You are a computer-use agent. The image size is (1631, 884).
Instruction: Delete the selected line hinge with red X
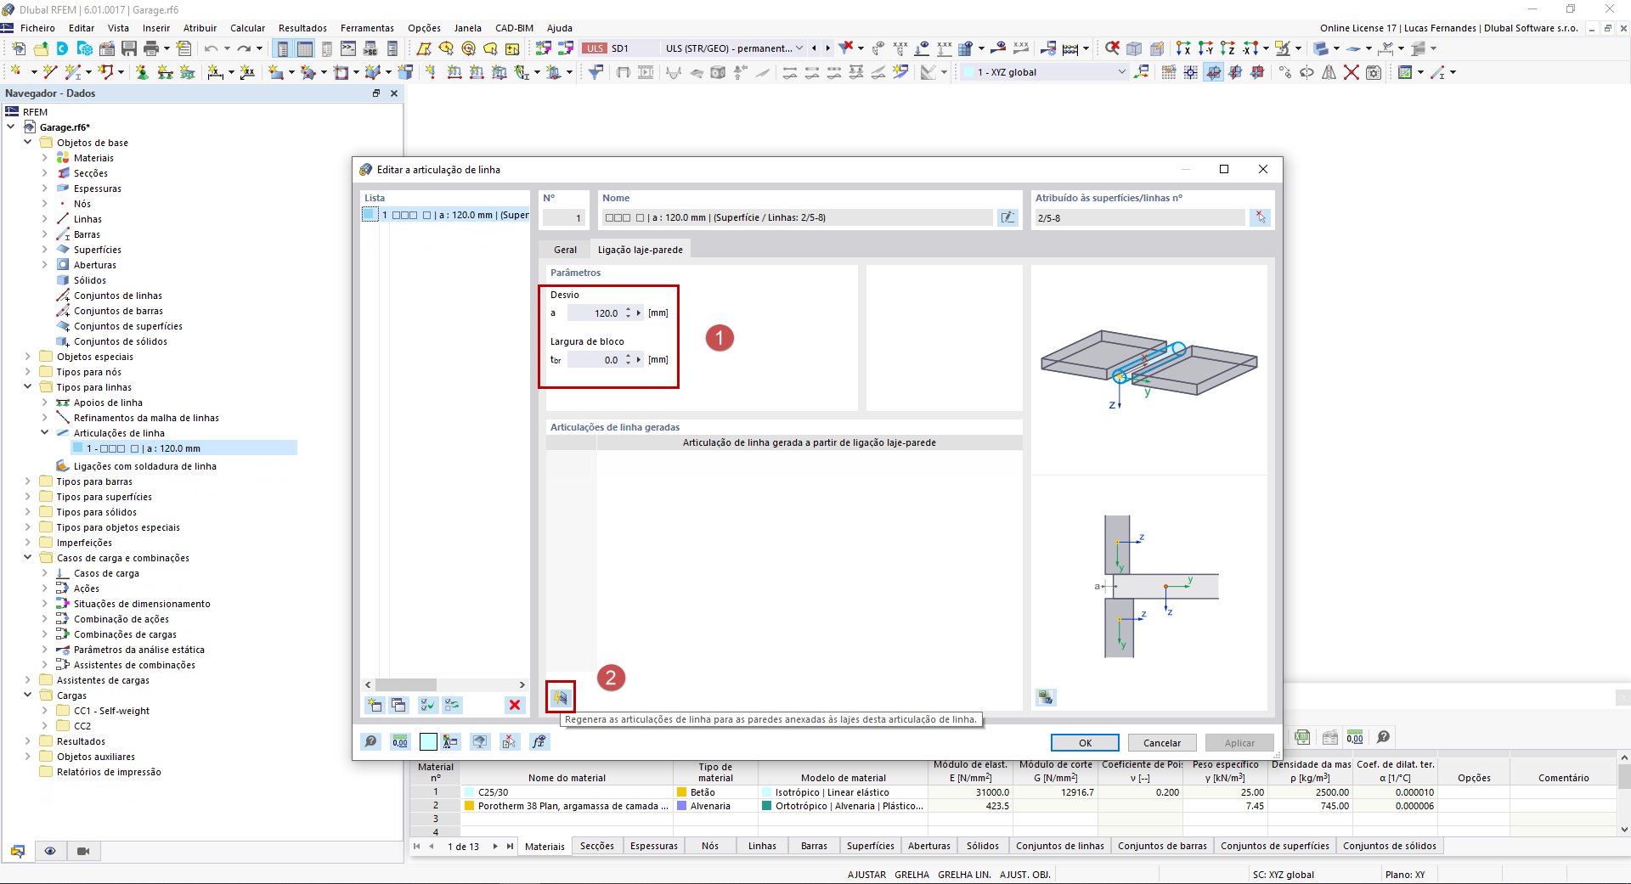[514, 705]
